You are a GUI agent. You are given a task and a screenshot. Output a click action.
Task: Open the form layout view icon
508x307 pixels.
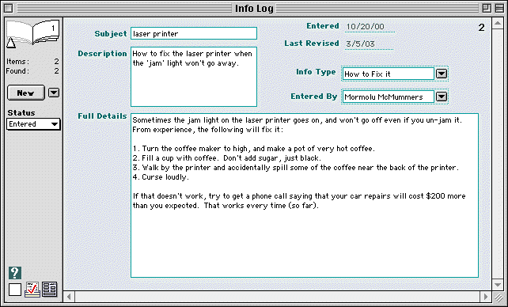50,289
